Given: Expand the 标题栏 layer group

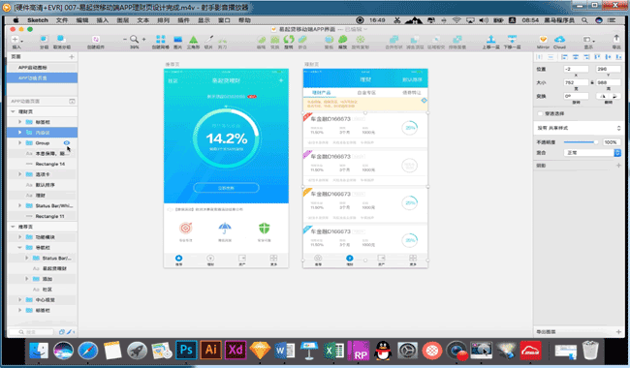Looking at the screenshot, I should tap(19, 122).
